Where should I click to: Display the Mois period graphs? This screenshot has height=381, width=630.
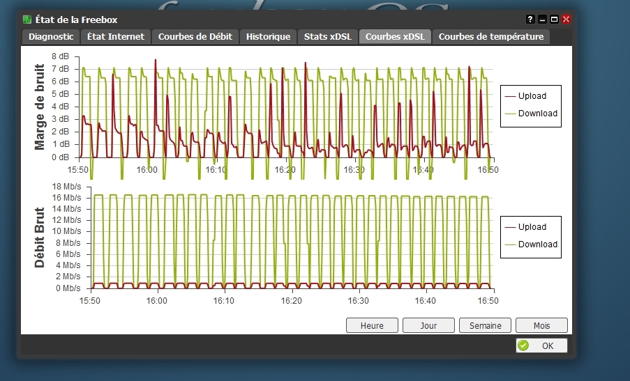pos(541,326)
